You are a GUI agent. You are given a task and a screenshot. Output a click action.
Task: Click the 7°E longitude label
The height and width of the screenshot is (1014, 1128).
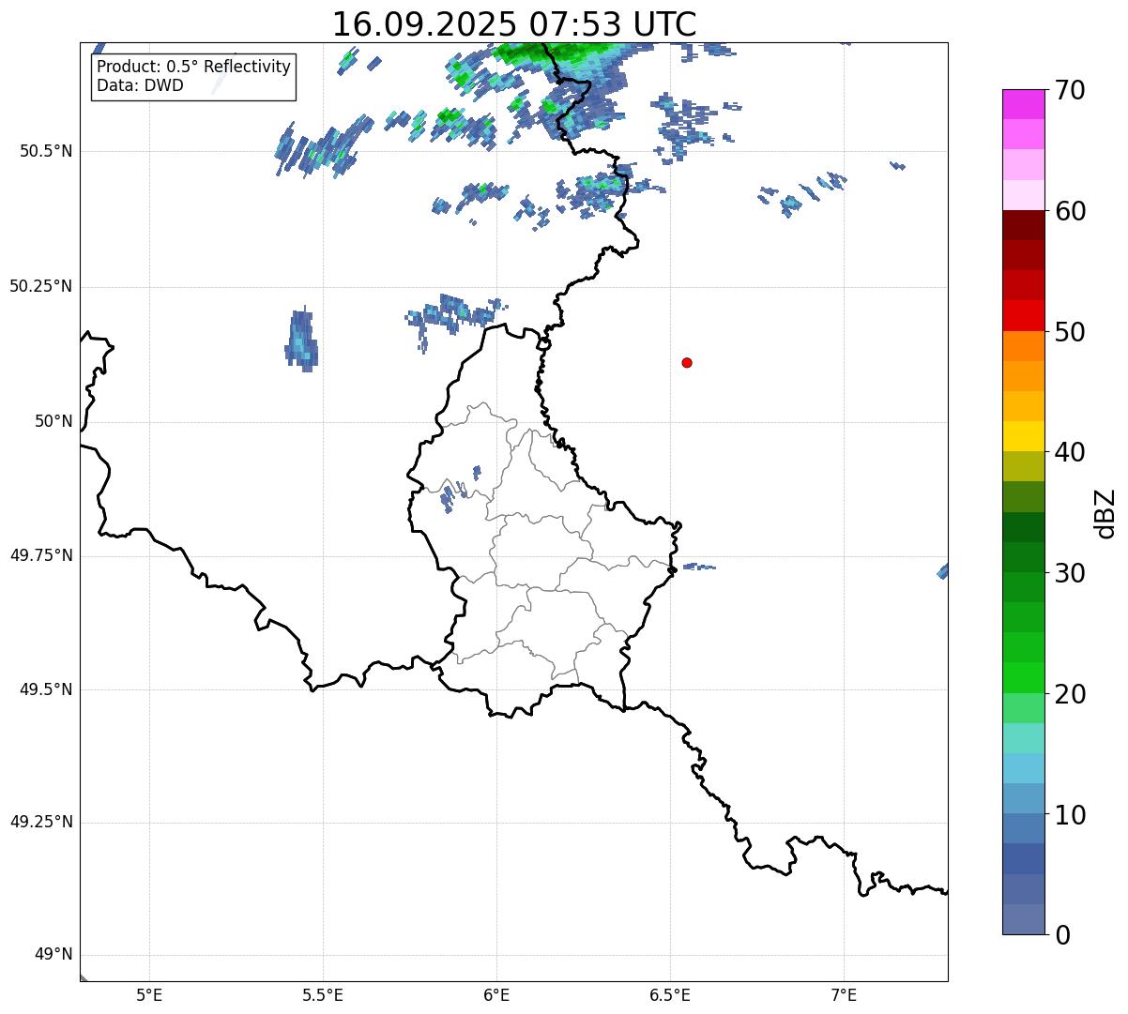coord(844,994)
